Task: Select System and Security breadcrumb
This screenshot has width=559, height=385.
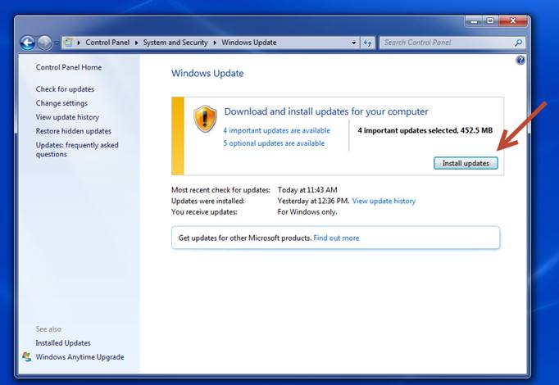Action: 176,43
